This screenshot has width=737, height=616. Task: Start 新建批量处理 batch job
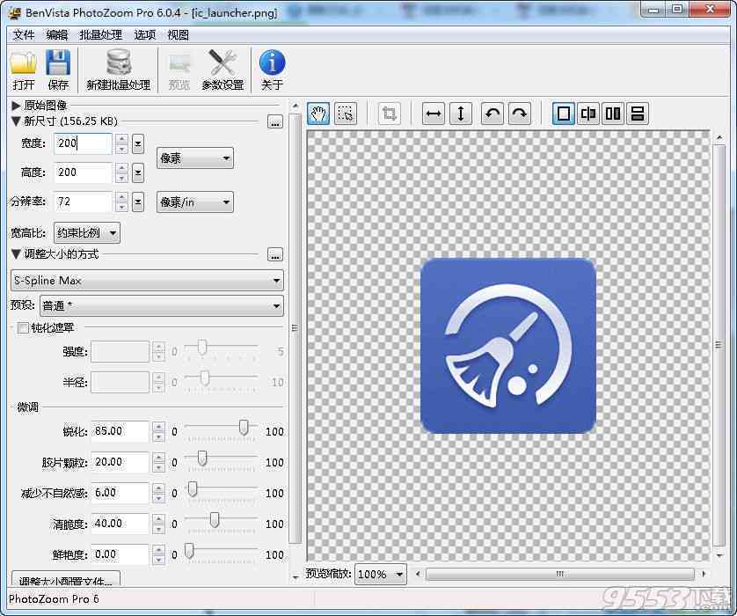(119, 70)
